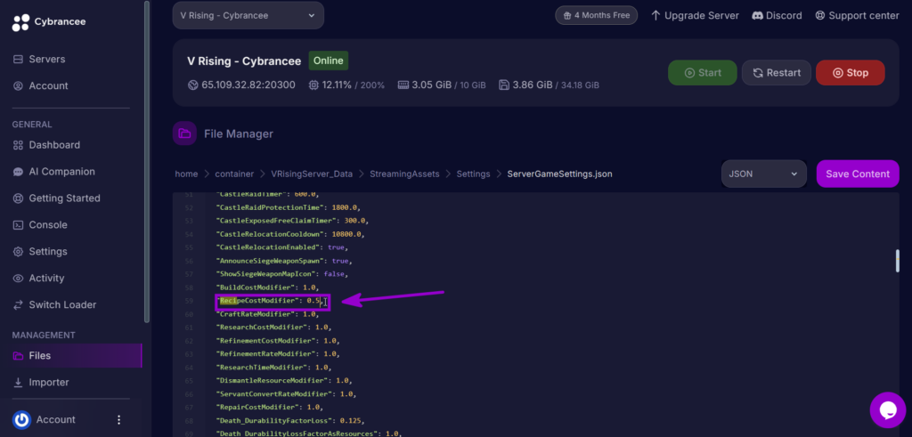
Task: Click the ServantConvertRateModifier line
Action: [x=287, y=394]
